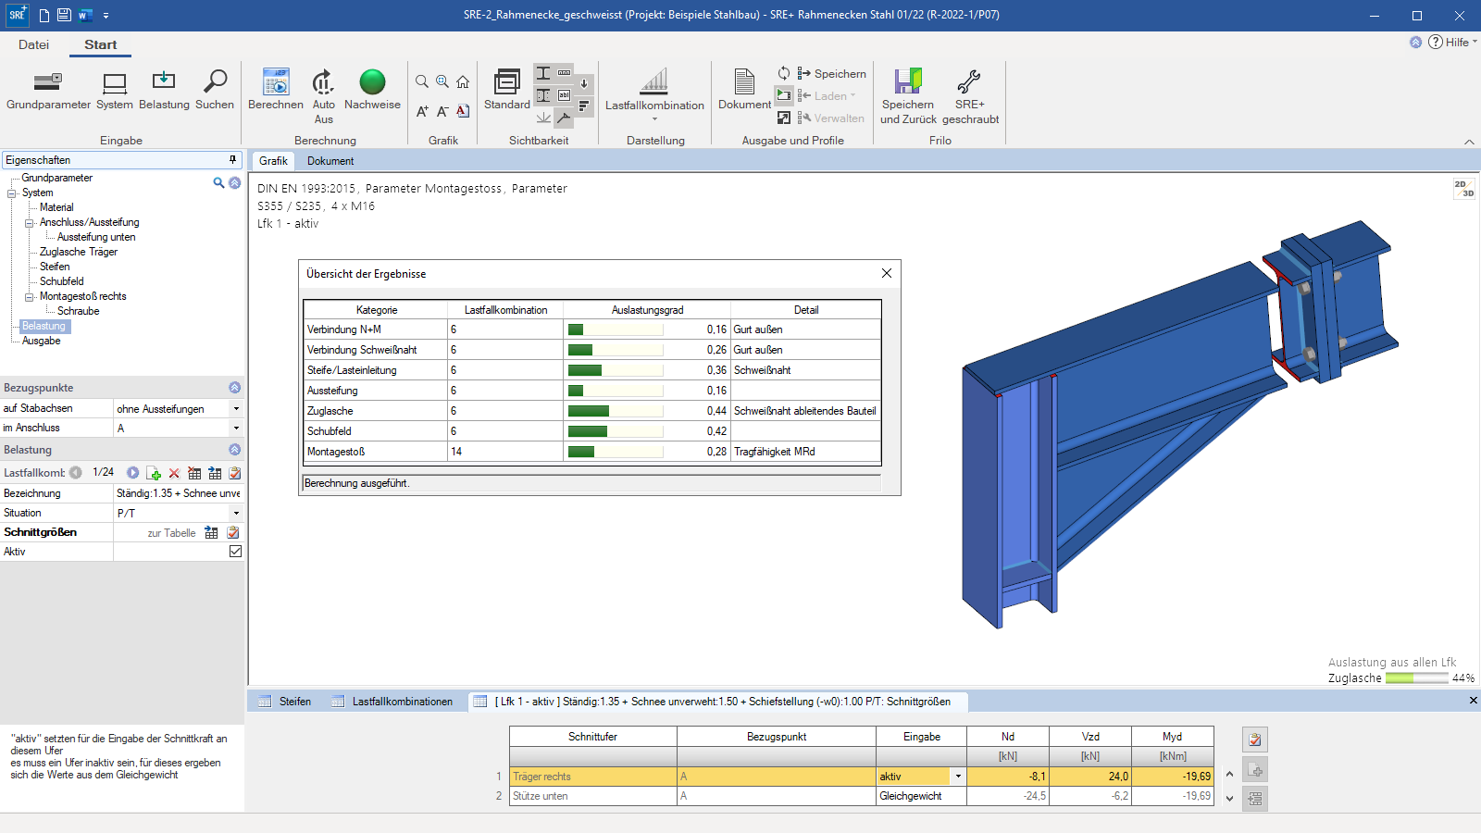Show the Nachweise green status
1481x833 pixels.
pos(372,91)
